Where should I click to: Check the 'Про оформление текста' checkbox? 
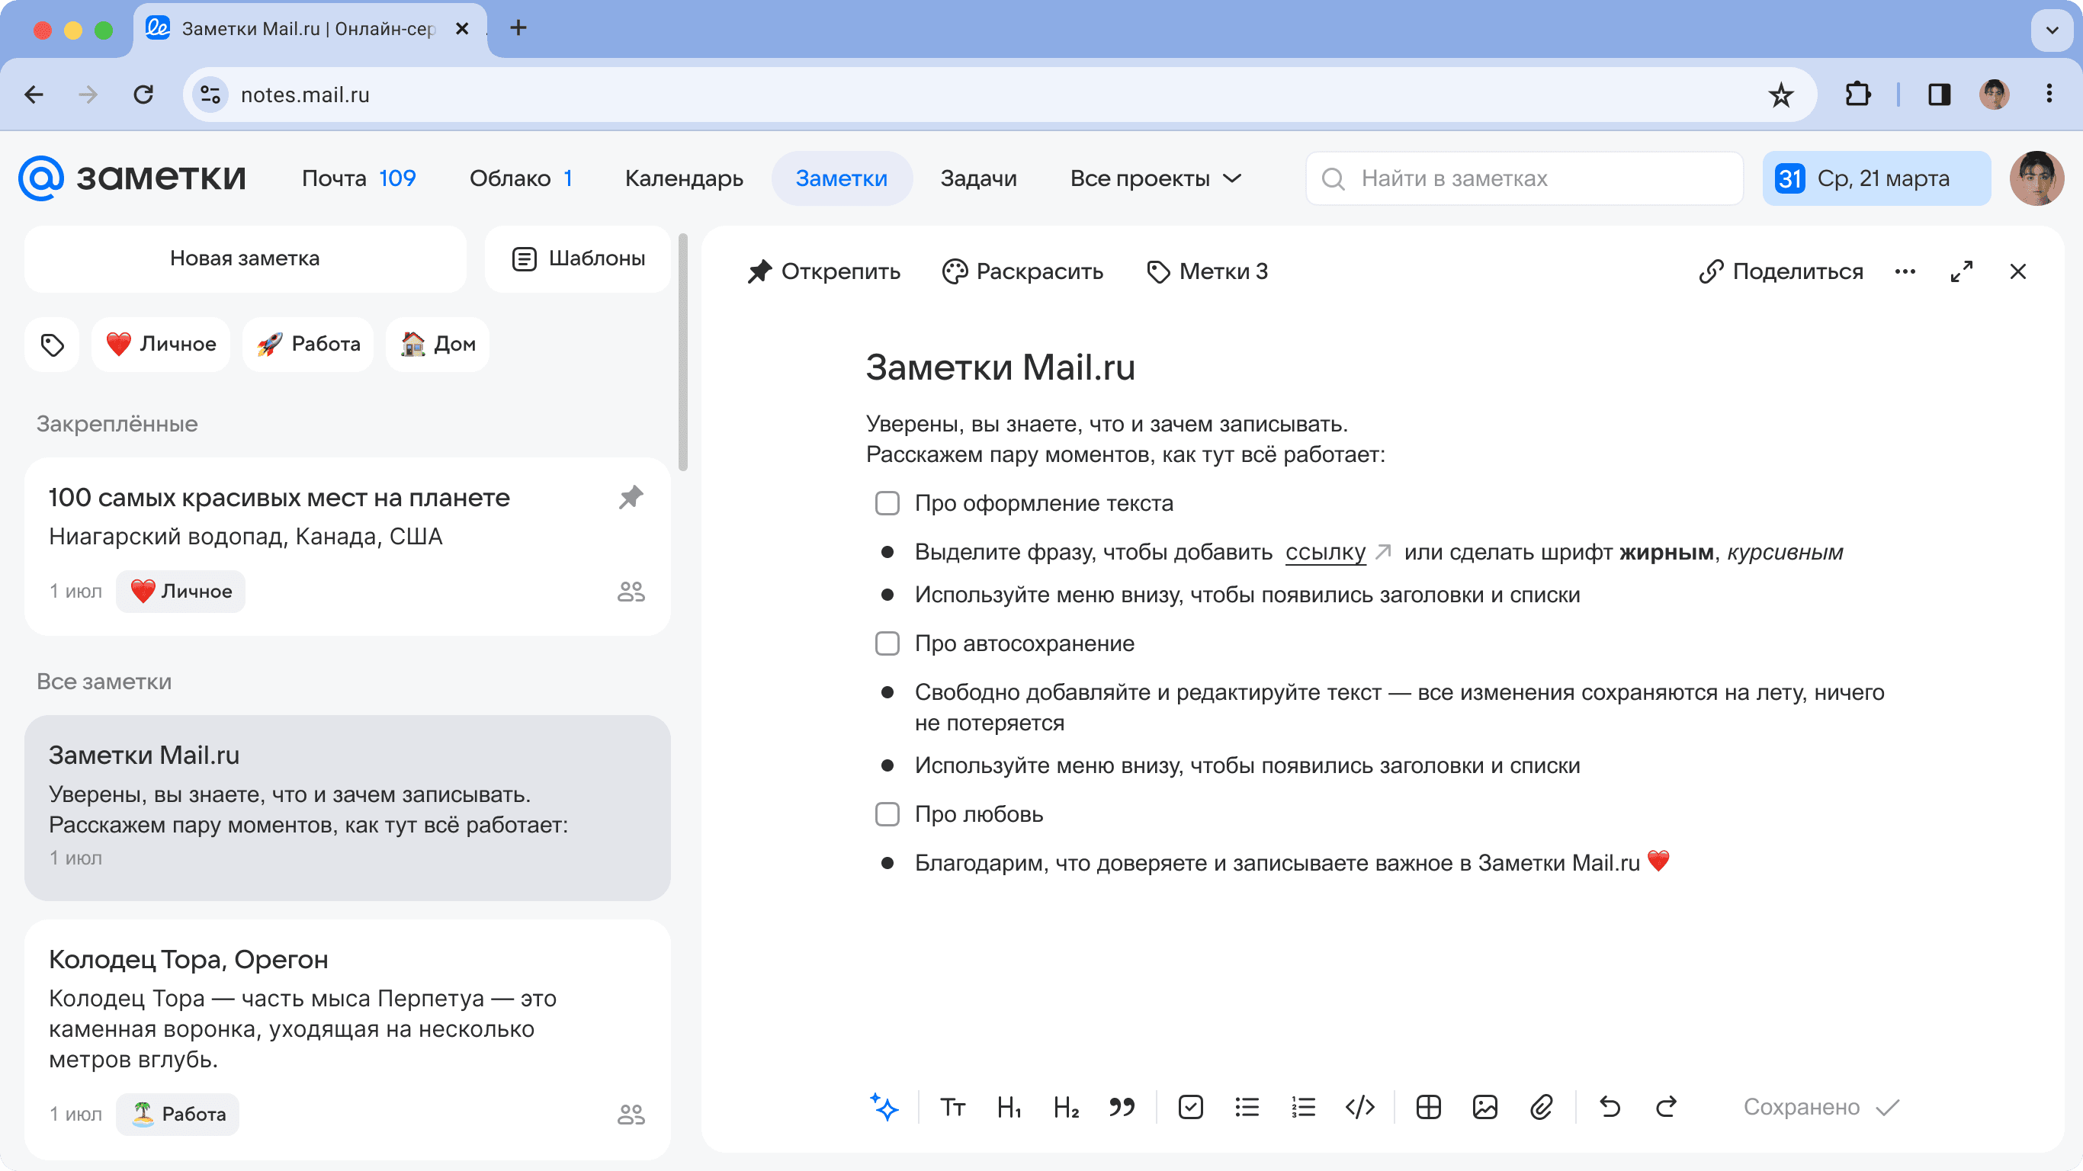click(887, 503)
